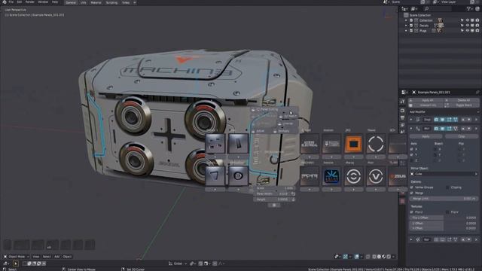The width and height of the screenshot is (482, 271).
Task: Open dropdown below ACCESS ELECTRICAL decal
Action: pyautogui.click(x=310, y=157)
